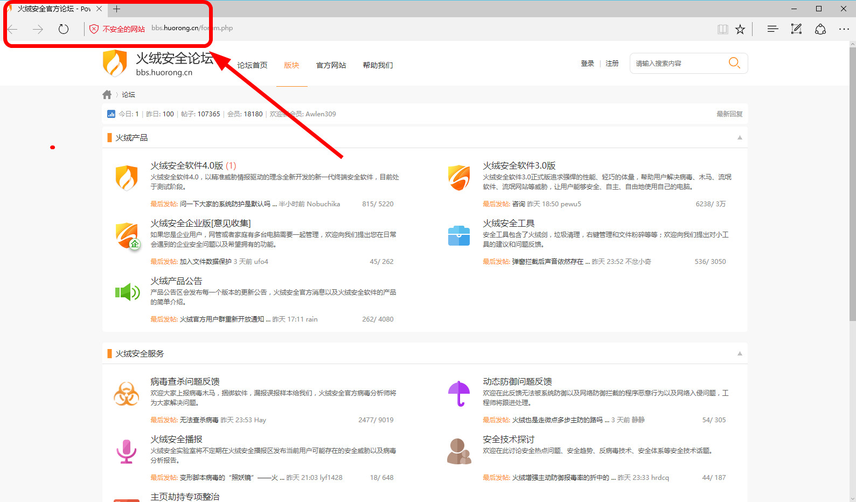Click the 论坛 breadcrumb link
Image resolution: width=856 pixels, height=502 pixels.
(128, 95)
